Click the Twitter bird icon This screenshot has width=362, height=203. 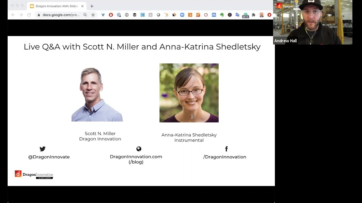pos(42,149)
